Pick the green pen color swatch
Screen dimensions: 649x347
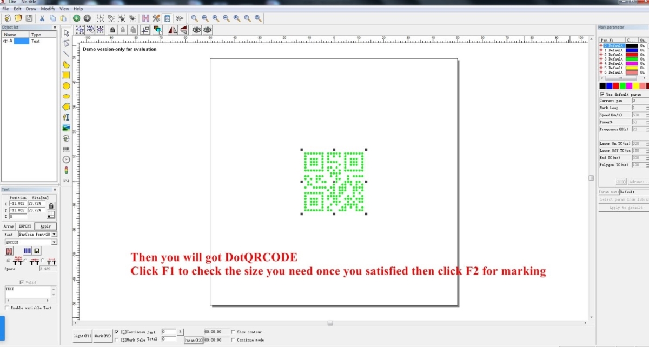622,85
